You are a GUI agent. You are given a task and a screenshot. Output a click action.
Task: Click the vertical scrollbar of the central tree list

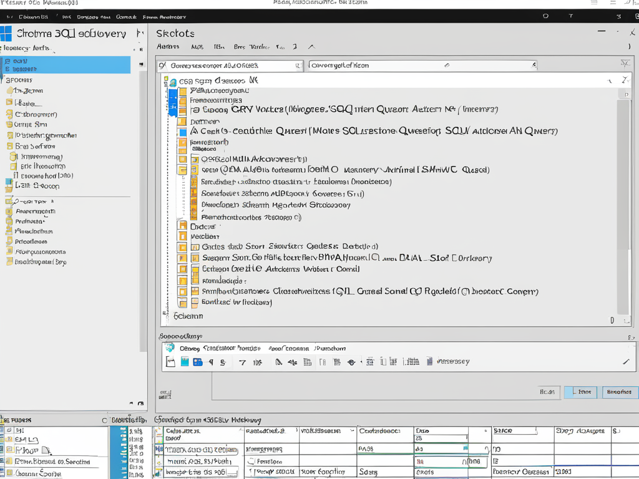(622, 206)
